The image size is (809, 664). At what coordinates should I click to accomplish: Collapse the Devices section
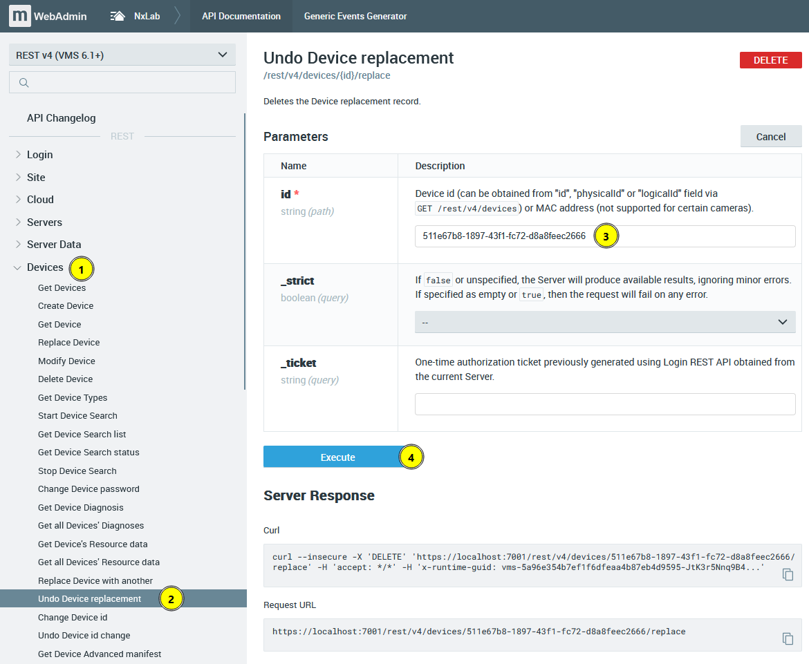[17, 267]
